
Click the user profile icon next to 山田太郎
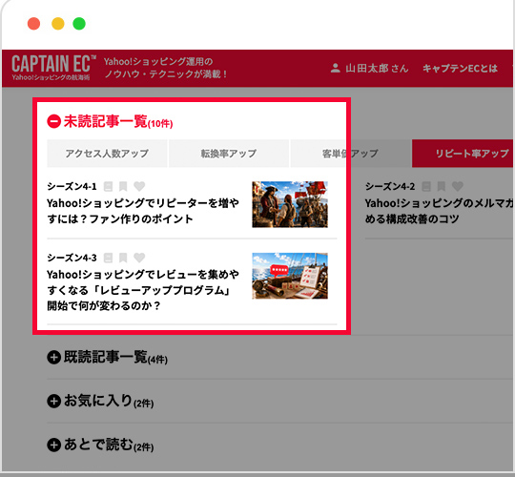pos(336,69)
